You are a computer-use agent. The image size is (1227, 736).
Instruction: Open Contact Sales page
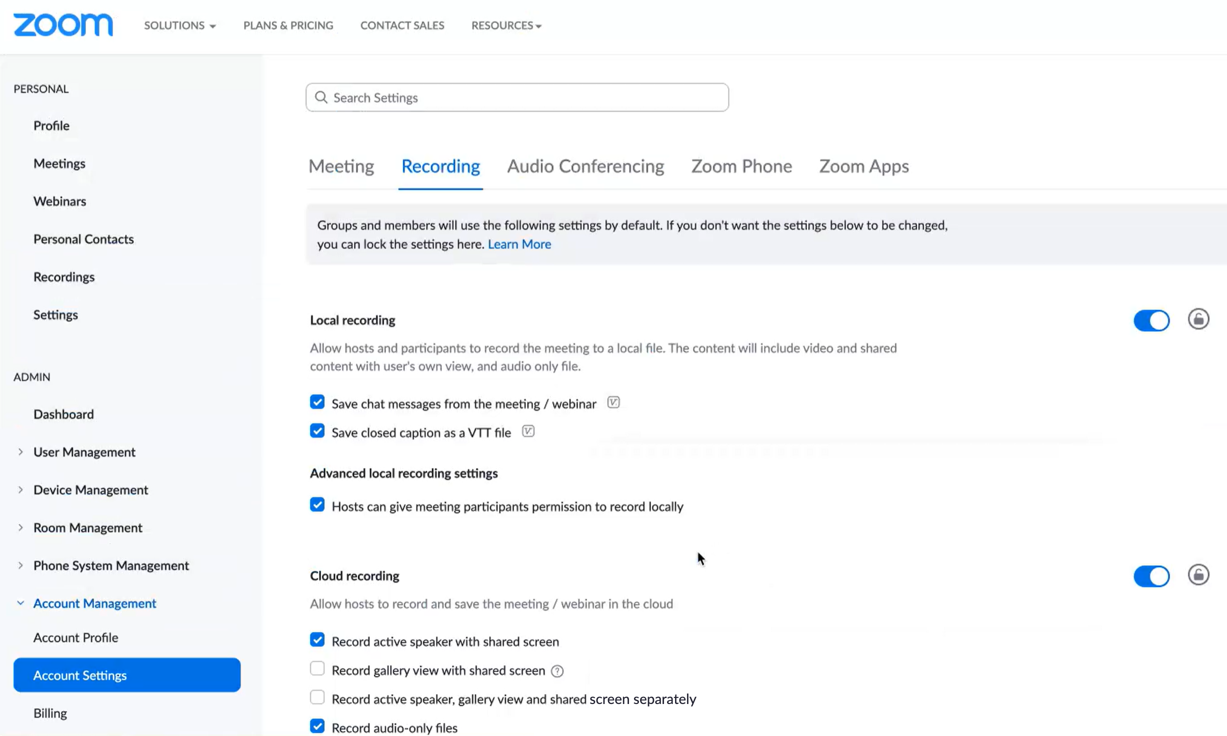(x=402, y=25)
